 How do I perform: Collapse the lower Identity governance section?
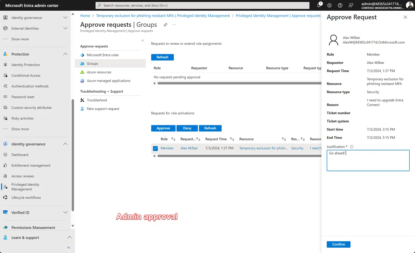(66, 144)
